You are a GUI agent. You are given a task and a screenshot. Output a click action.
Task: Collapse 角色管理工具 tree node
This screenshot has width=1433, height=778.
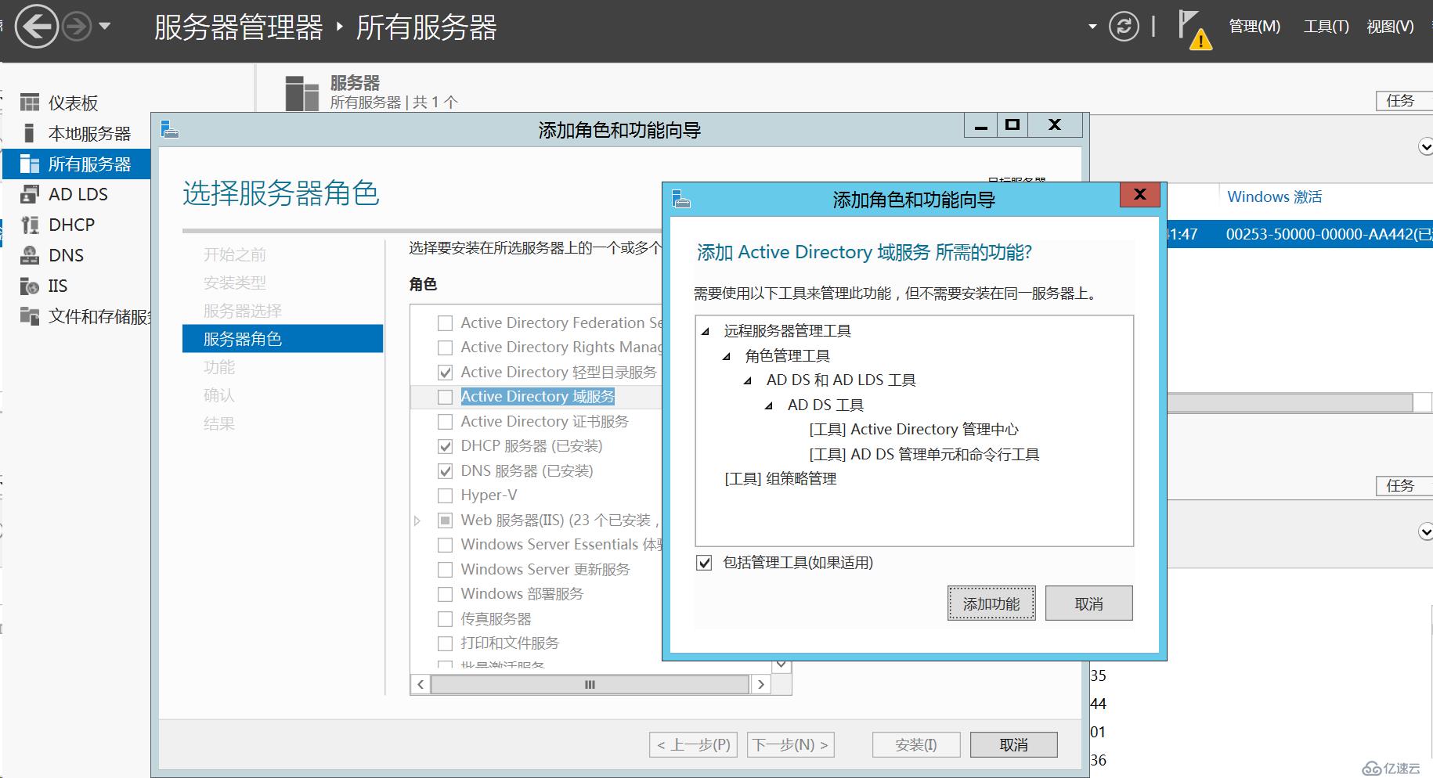(726, 356)
